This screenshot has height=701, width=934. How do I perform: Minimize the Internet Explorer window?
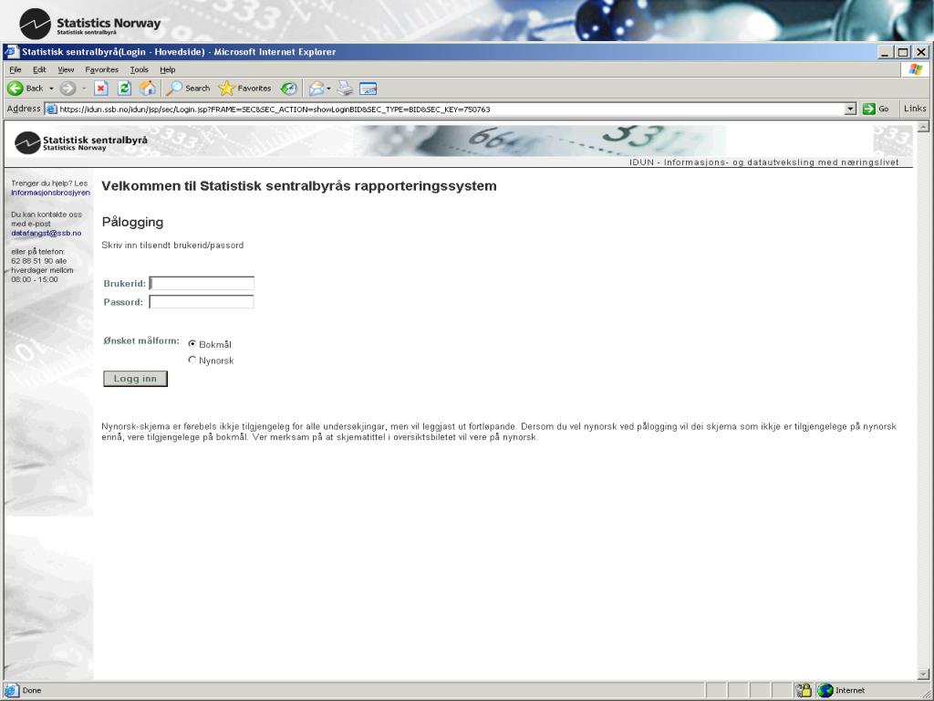885,52
